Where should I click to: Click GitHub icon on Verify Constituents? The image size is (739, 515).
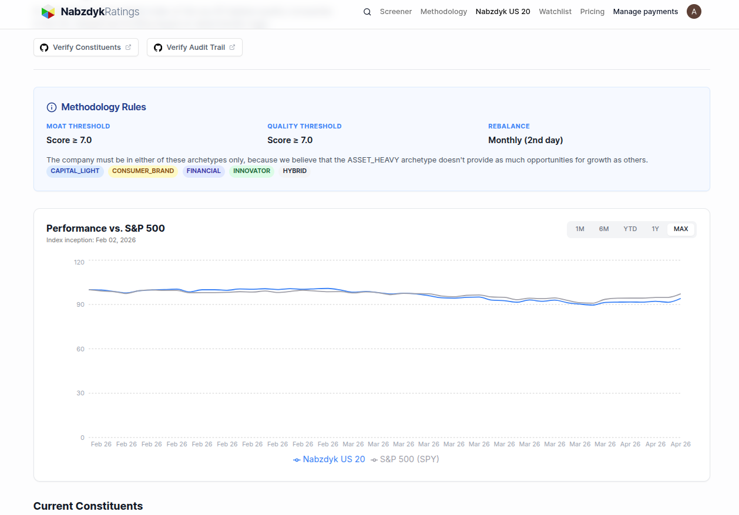click(x=44, y=48)
